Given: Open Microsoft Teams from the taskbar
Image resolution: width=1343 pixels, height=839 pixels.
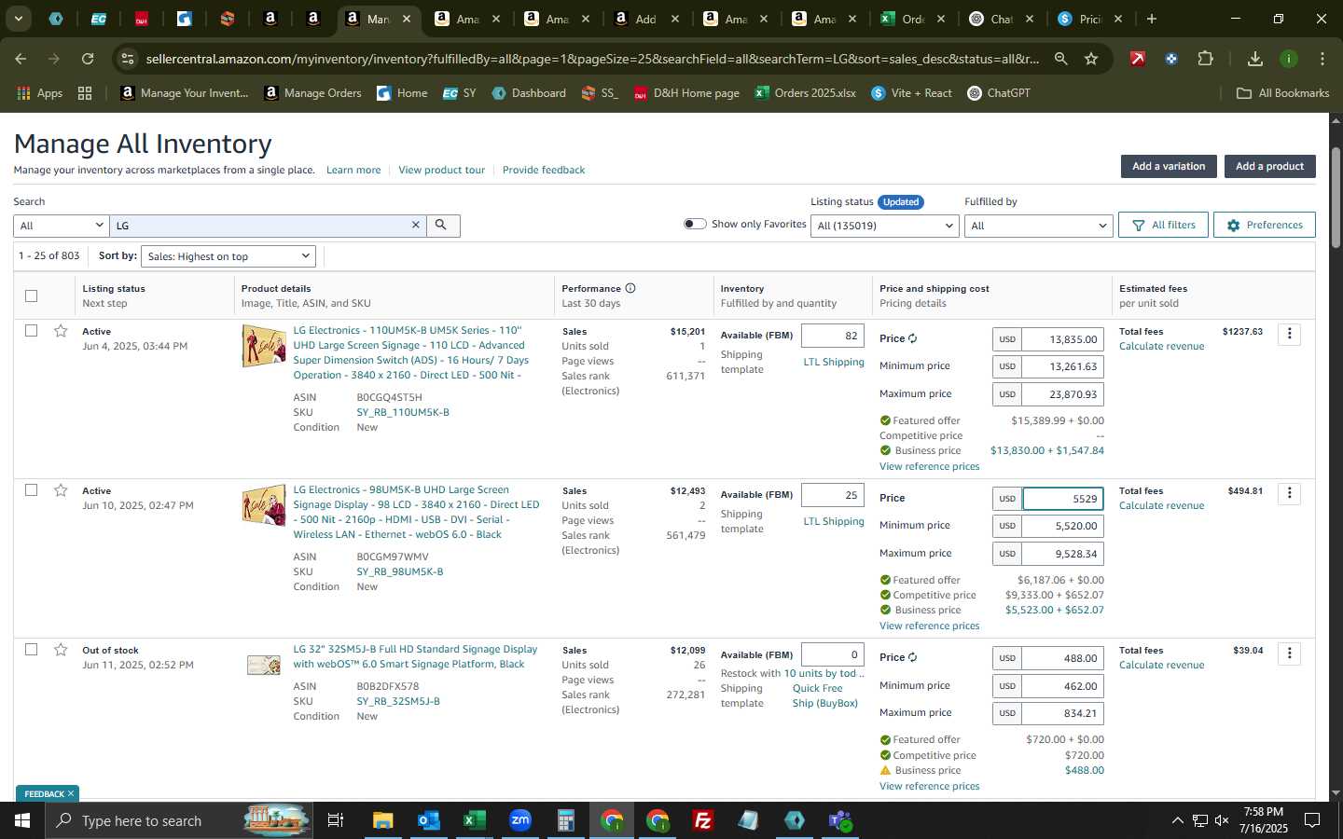Looking at the screenshot, I should (840, 820).
